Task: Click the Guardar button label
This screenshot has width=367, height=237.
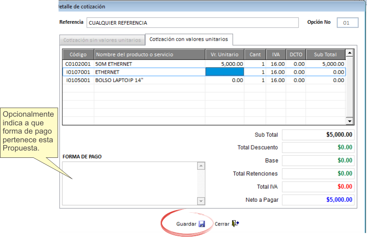Action: 186,224
